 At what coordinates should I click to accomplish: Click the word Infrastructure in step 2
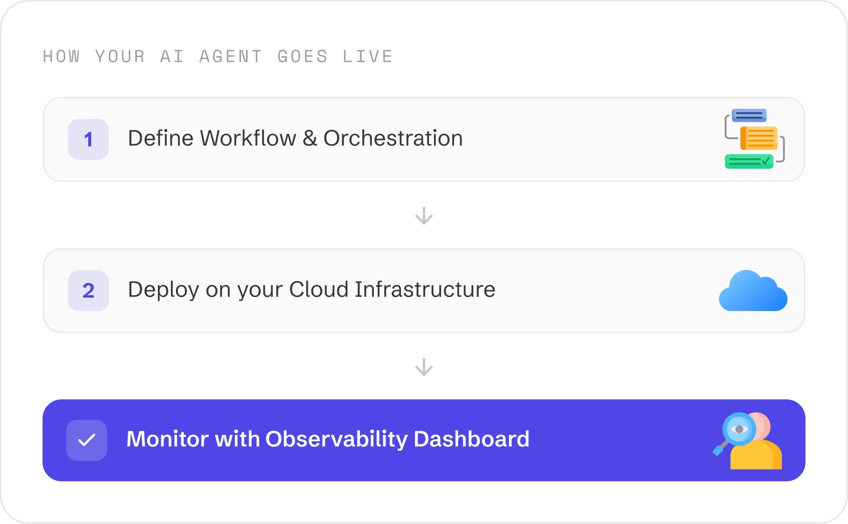point(425,290)
